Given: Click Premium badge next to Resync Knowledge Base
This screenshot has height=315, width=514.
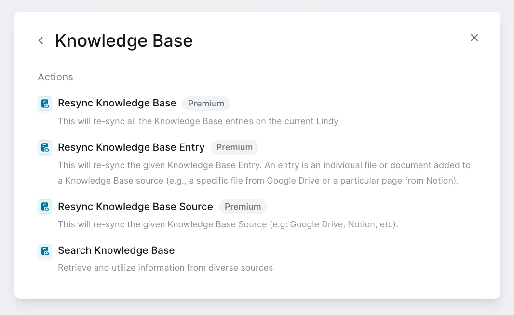Looking at the screenshot, I should (x=206, y=104).
